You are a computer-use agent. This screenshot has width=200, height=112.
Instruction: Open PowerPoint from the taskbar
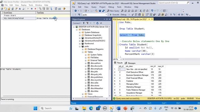(x=125, y=108)
